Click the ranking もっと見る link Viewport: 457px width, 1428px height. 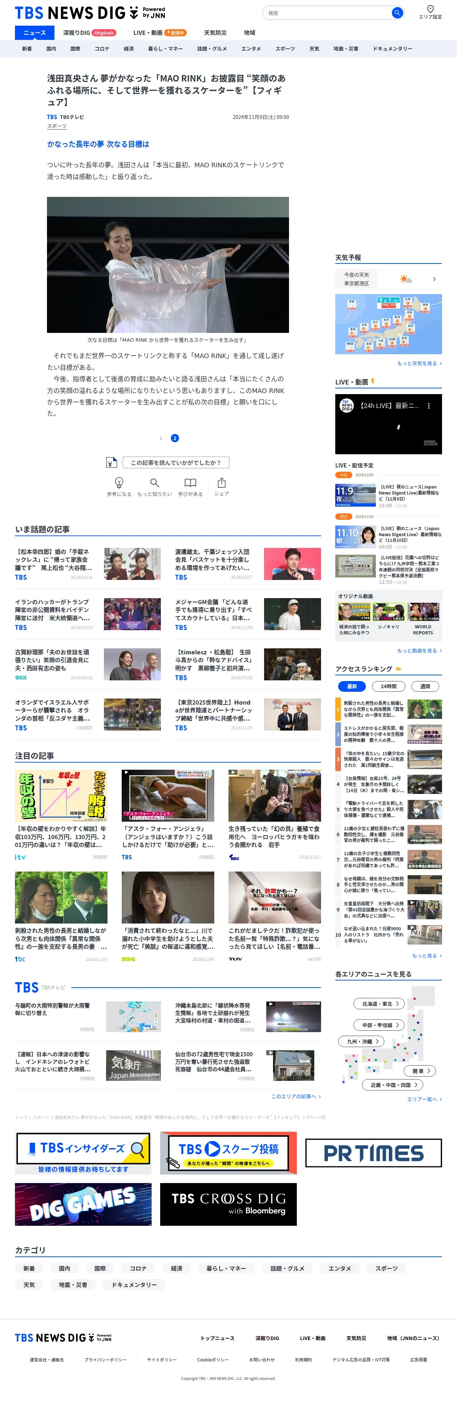click(426, 956)
